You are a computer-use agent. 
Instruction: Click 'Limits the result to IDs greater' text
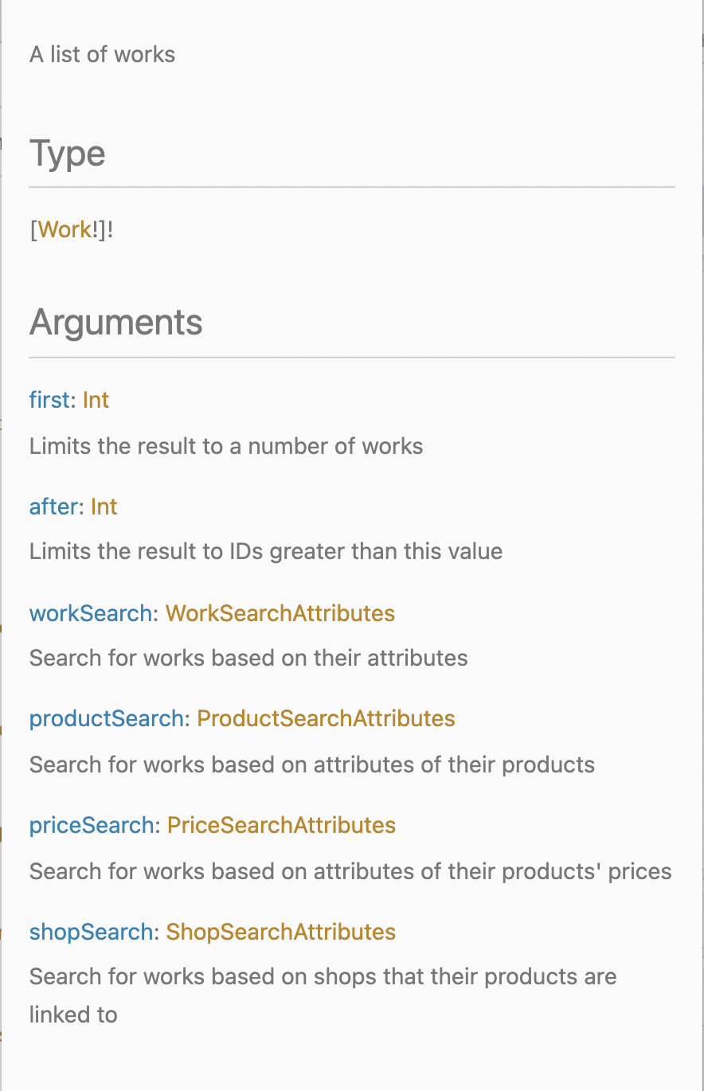[x=265, y=552]
